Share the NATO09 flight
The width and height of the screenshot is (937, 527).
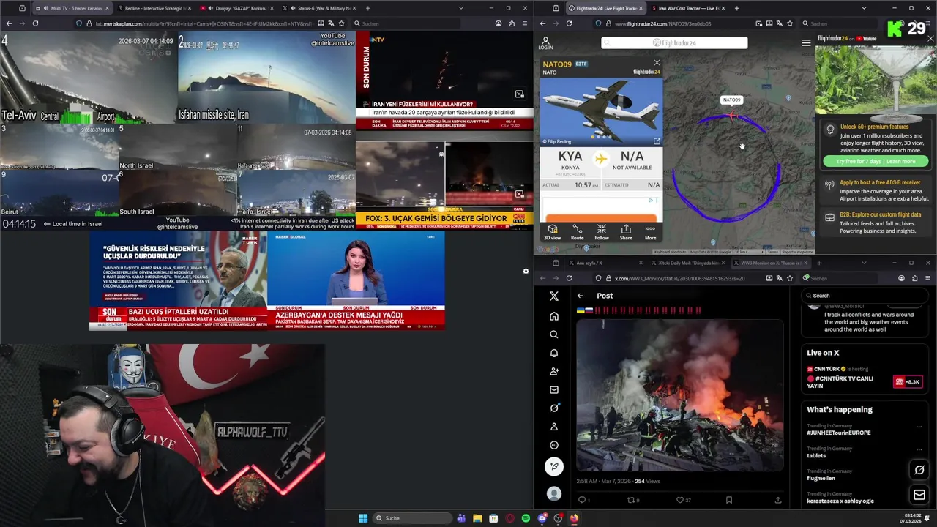tap(626, 232)
